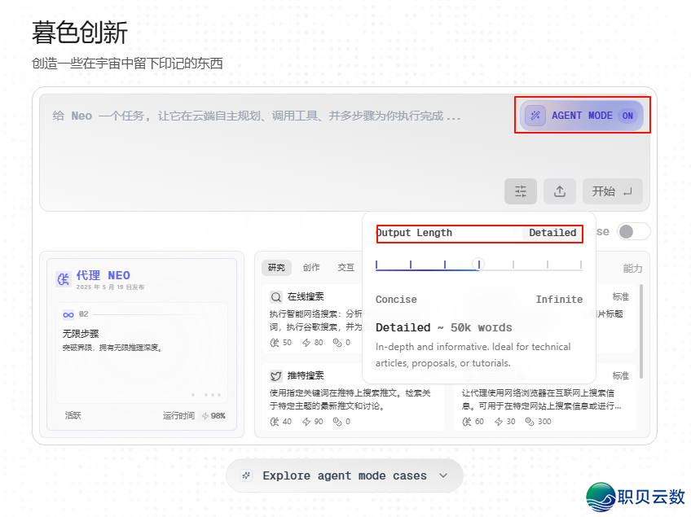
Task: Click the card pagination dots
Action: [x=207, y=395]
